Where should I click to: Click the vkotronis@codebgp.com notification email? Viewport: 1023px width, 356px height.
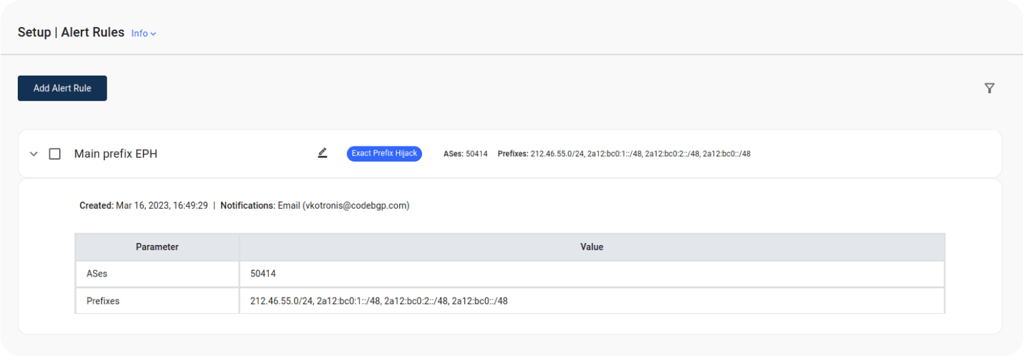coord(356,206)
